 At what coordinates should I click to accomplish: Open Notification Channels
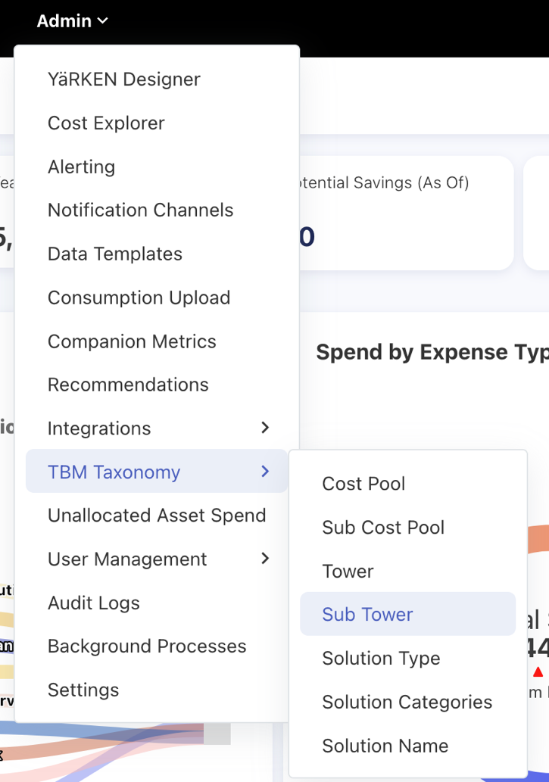coord(141,210)
